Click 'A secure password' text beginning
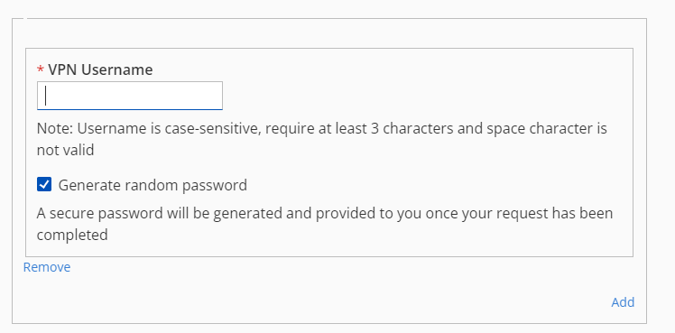 click(95, 213)
